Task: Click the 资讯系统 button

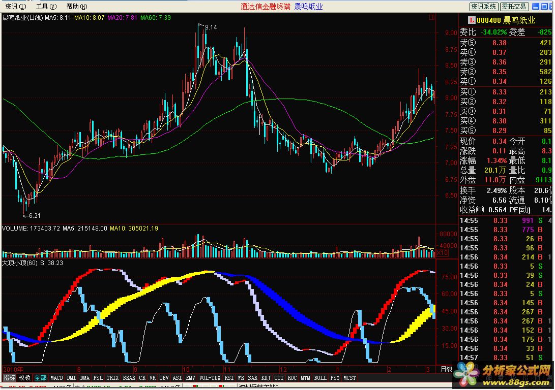Action: click(x=484, y=7)
